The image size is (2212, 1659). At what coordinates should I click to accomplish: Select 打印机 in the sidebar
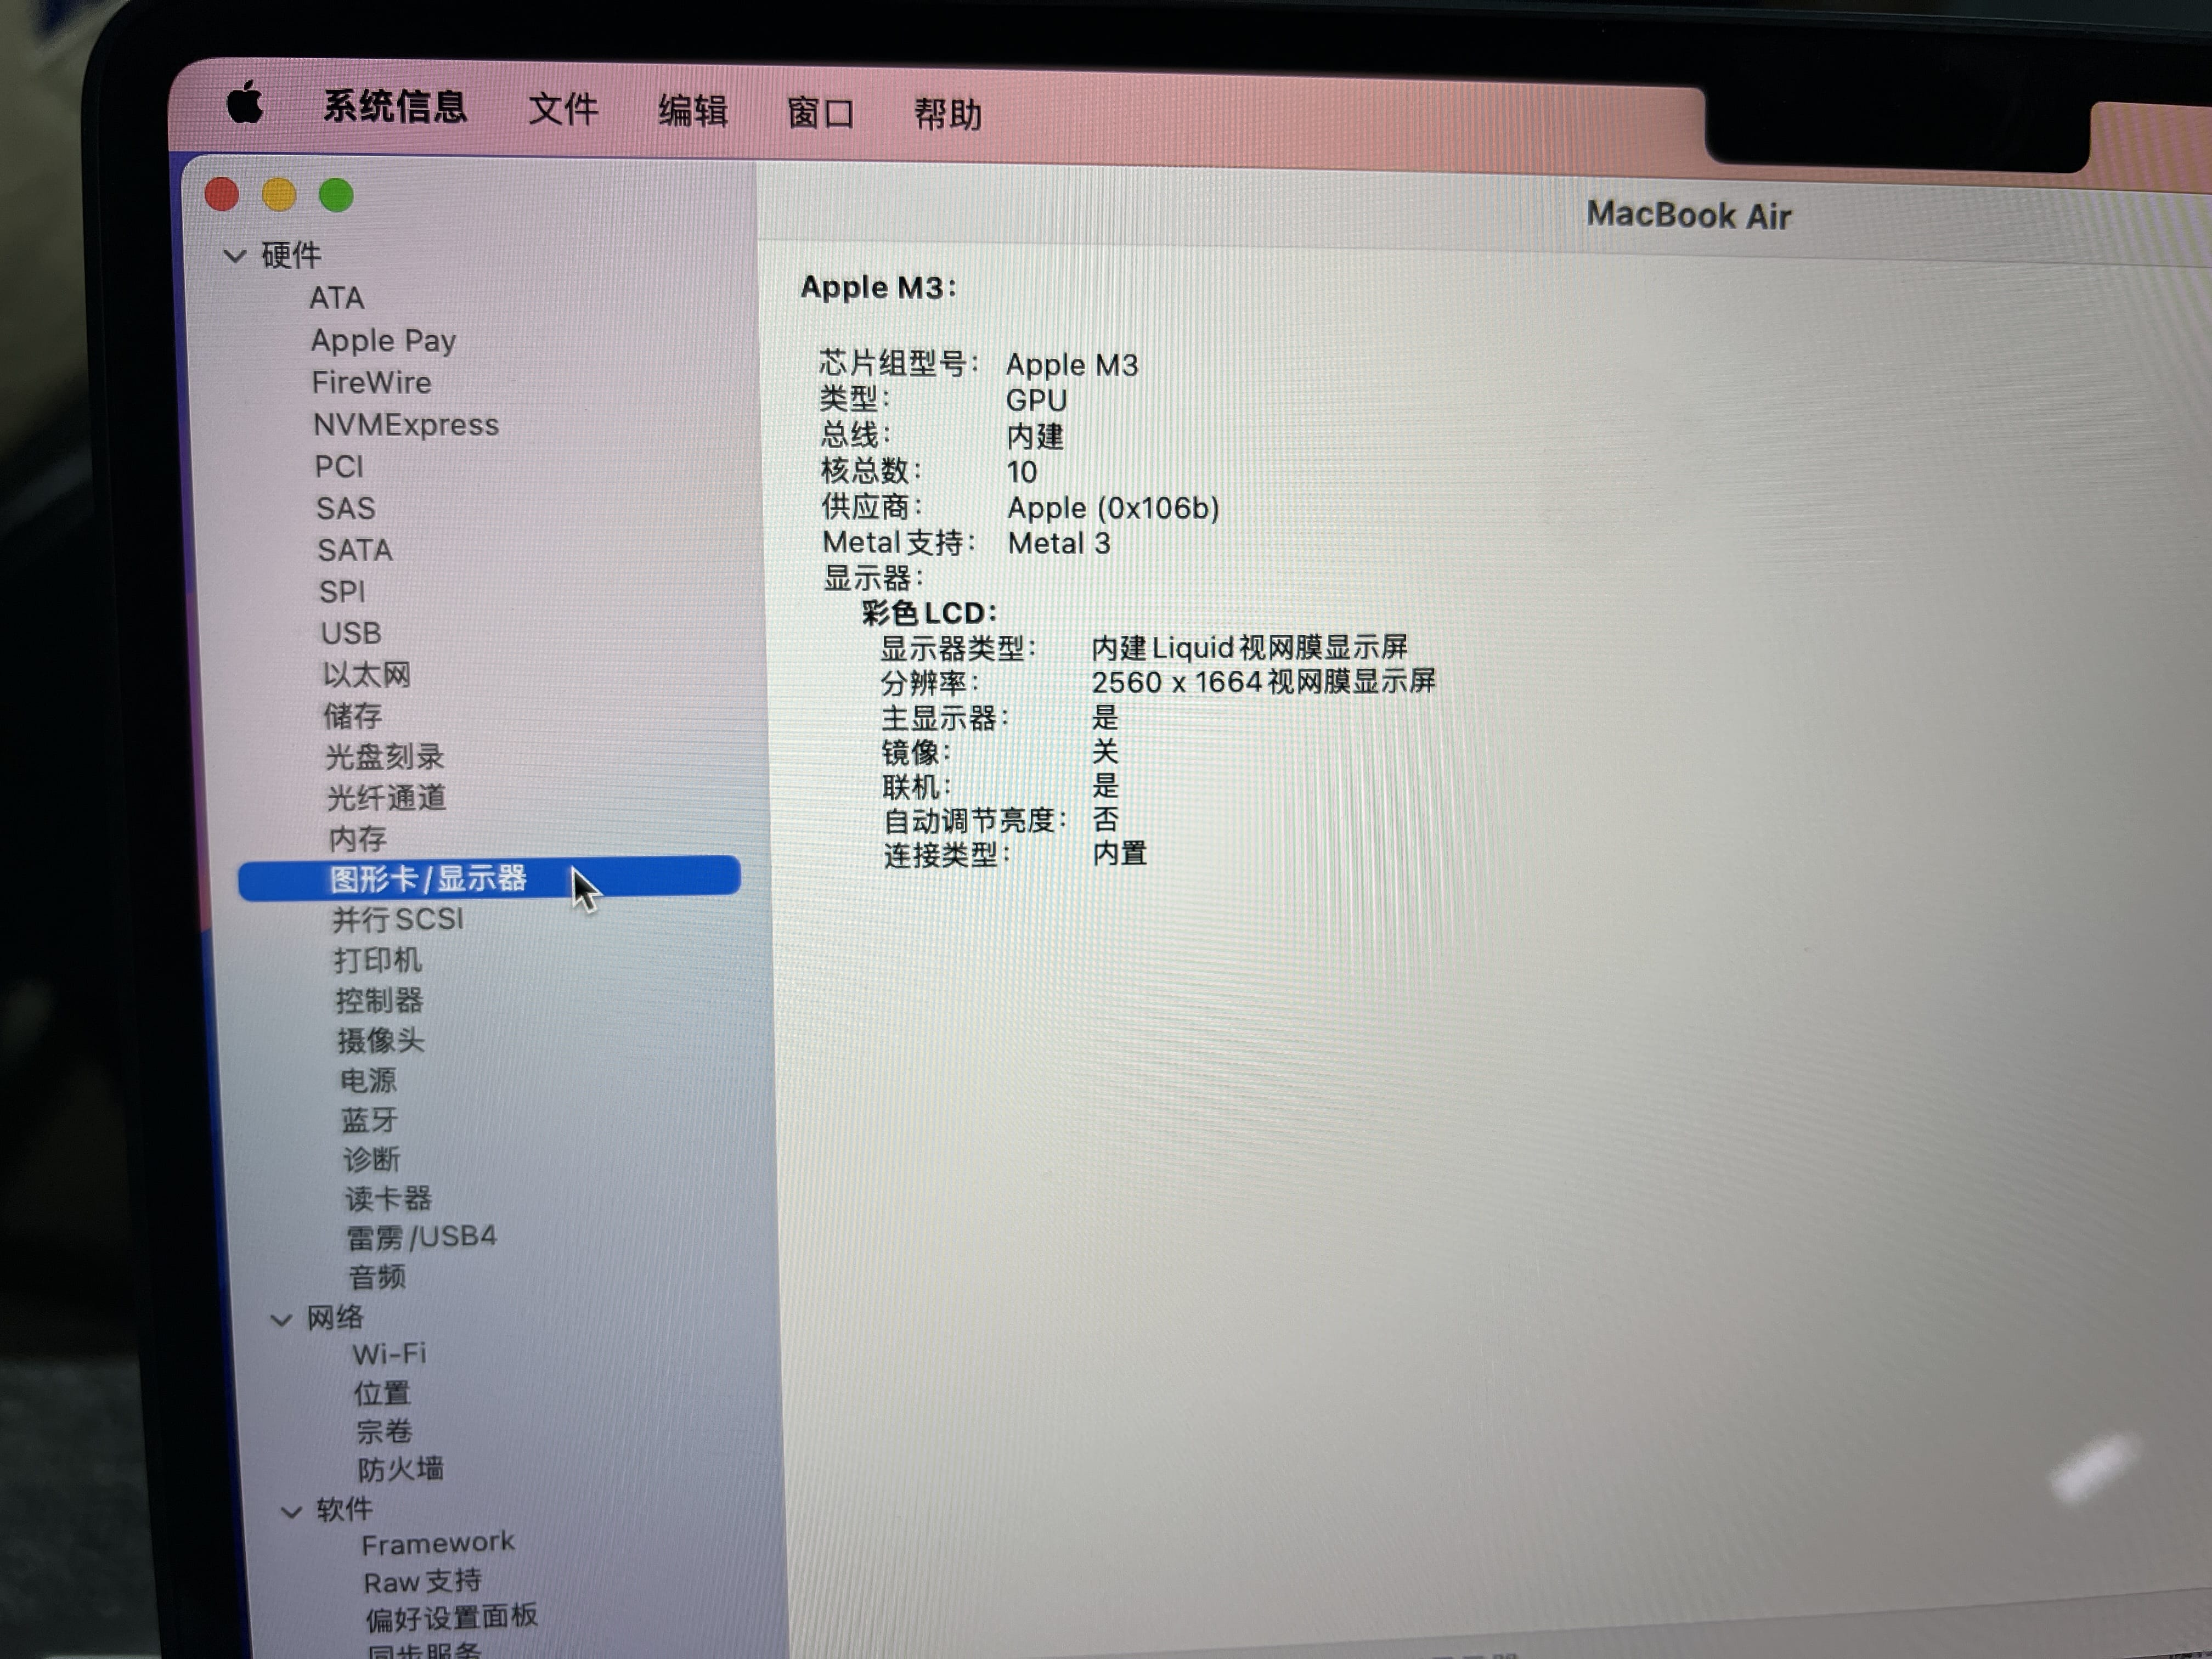click(x=378, y=960)
